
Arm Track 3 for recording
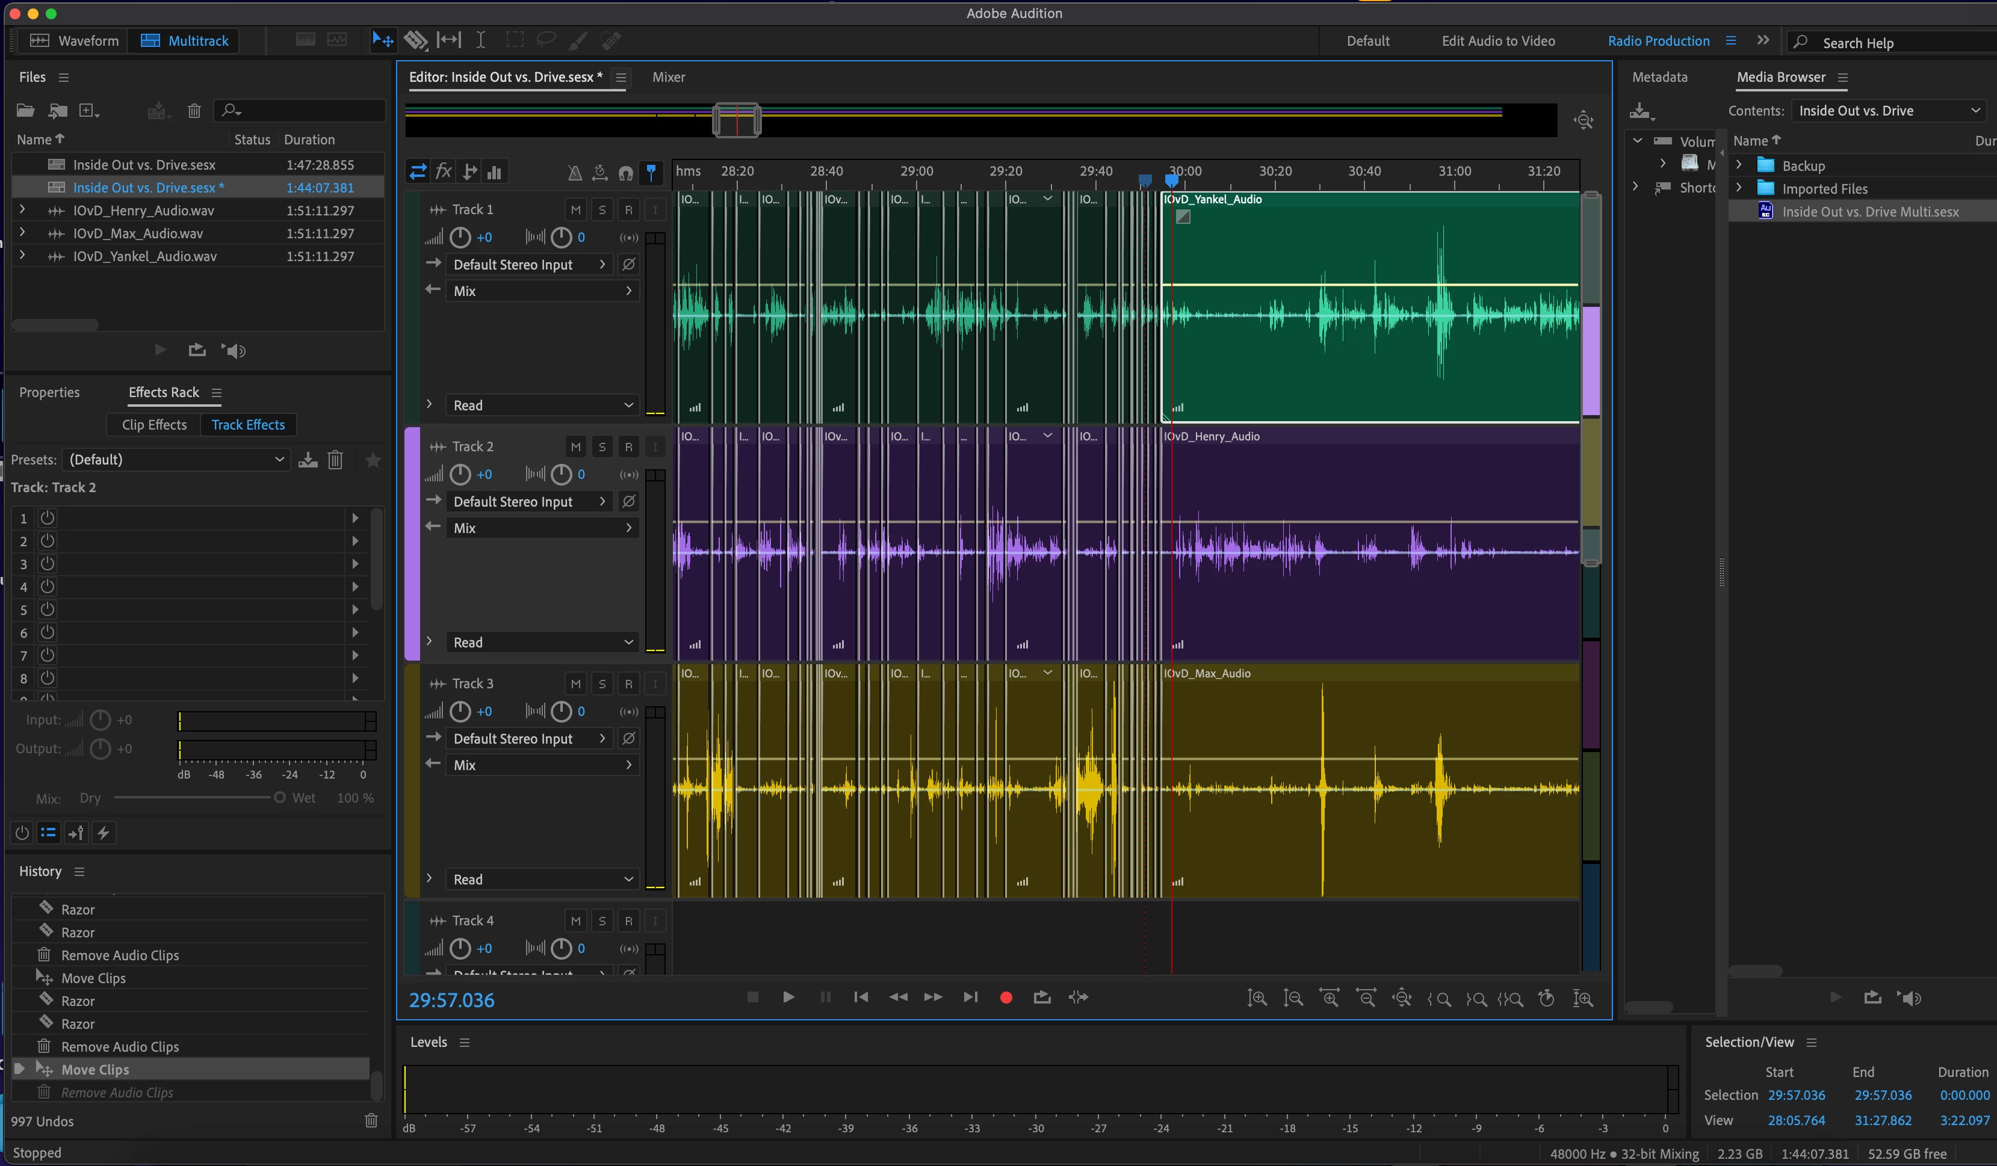(628, 683)
